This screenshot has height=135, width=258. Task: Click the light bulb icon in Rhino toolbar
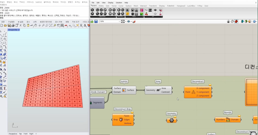pos(81,26)
